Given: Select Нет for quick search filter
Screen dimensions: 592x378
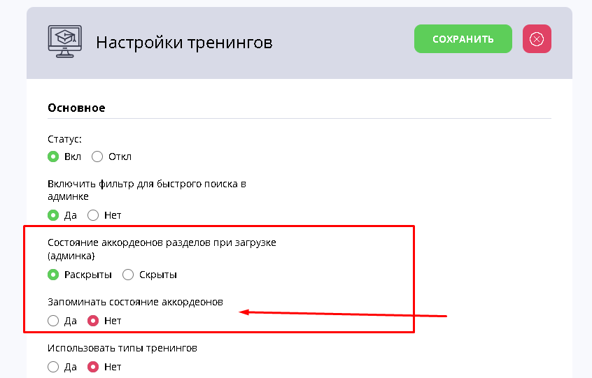Looking at the screenshot, I should tap(93, 215).
